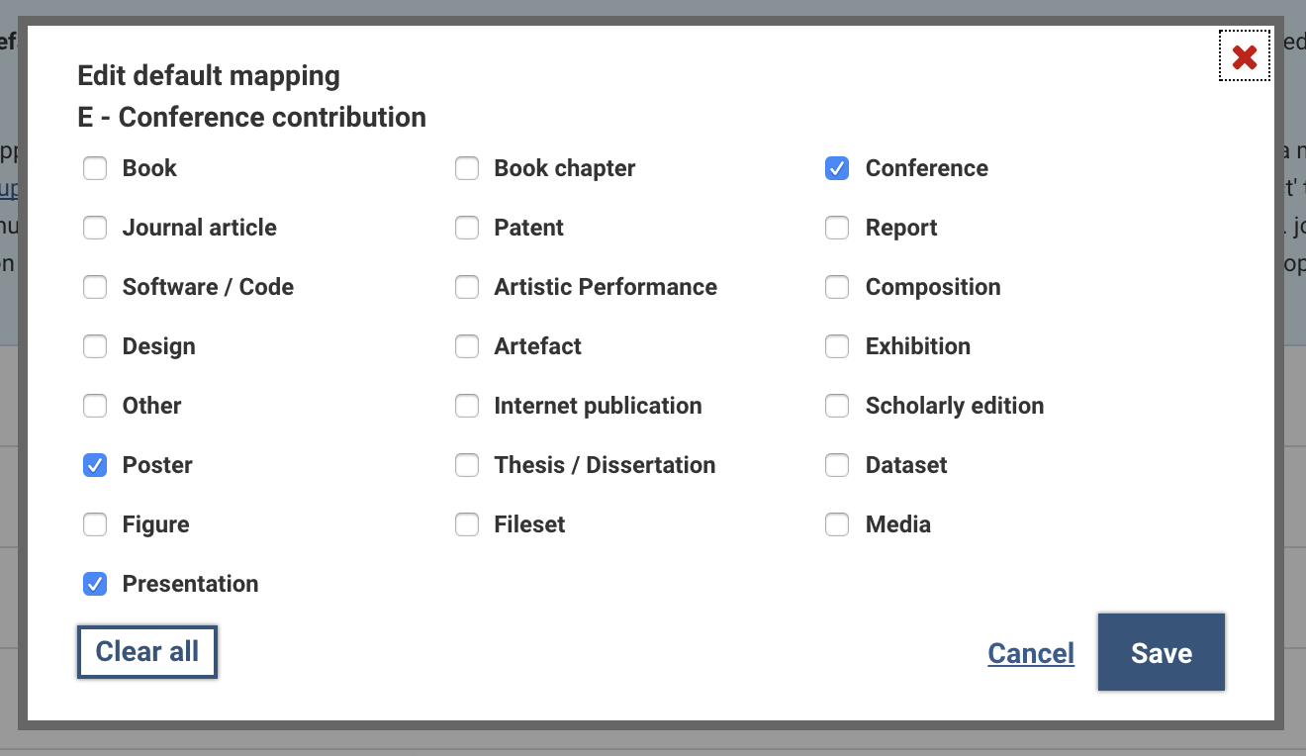Tick the Scholarly edition checkbox
Screen dimensions: 1306x756
click(x=837, y=406)
